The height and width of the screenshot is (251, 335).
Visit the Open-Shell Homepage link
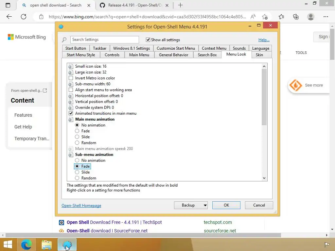81,206
